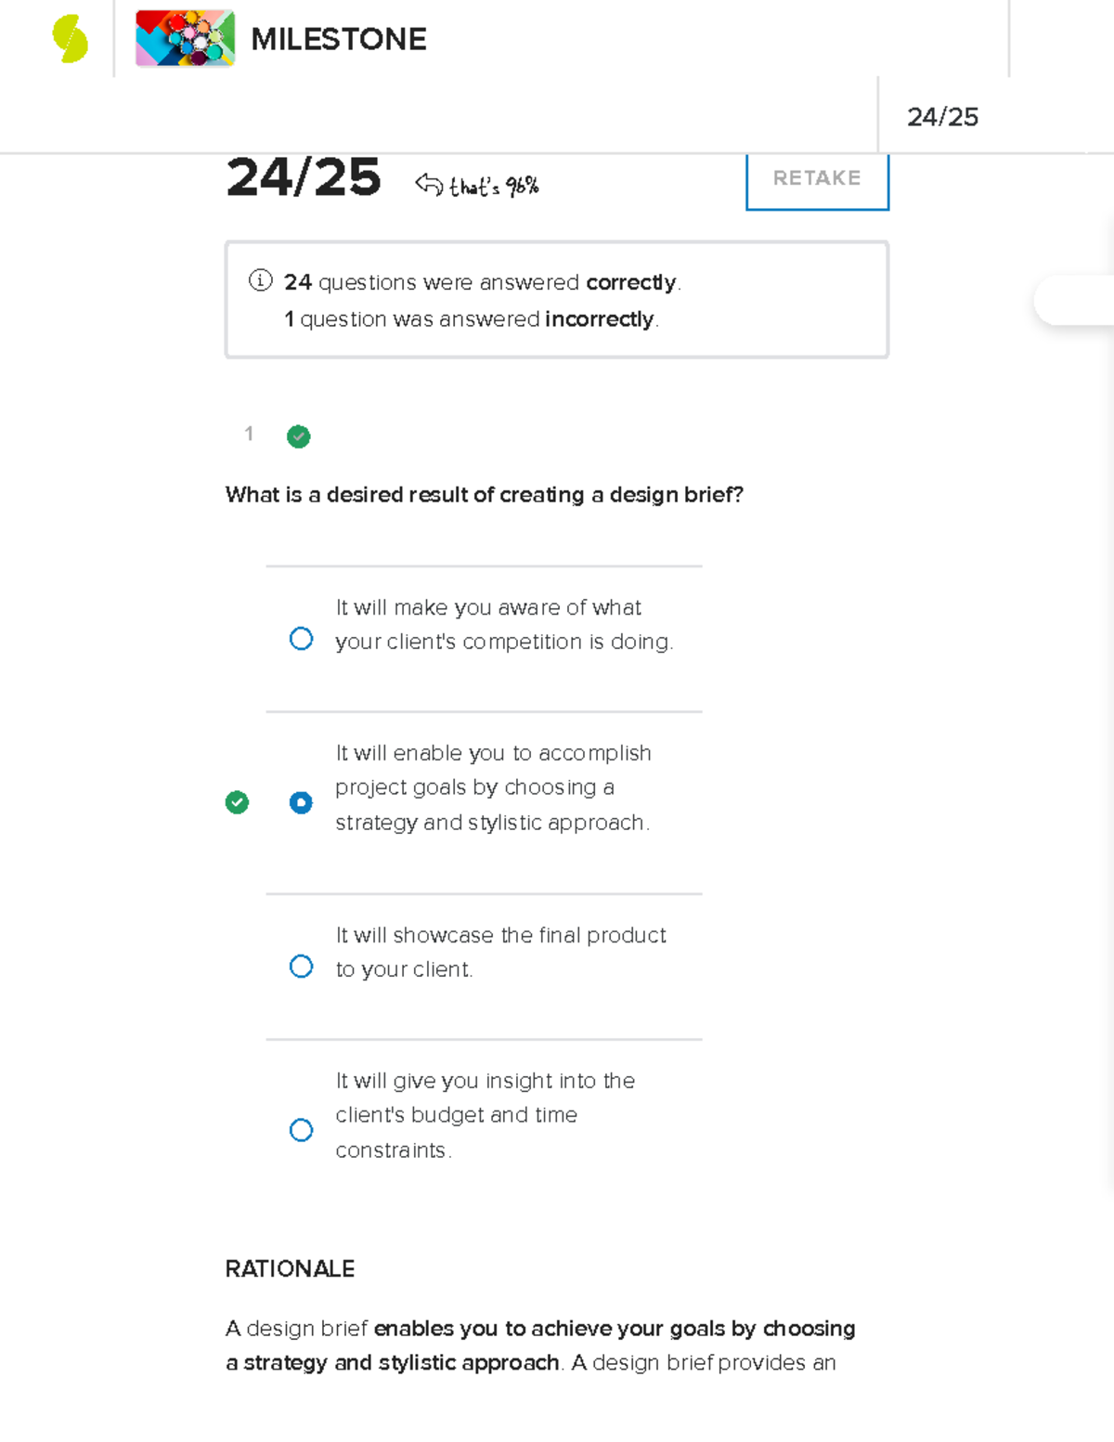Click the RATIONALE heading
The width and height of the screenshot is (1114, 1442).
(290, 1269)
